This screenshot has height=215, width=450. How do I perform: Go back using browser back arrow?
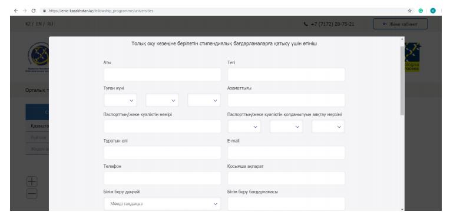pos(16,11)
